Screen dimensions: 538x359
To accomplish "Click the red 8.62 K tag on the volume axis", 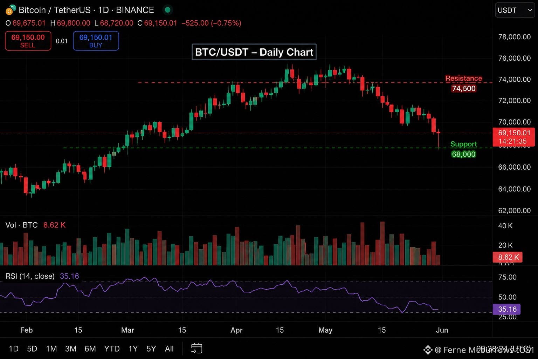I will [508, 257].
